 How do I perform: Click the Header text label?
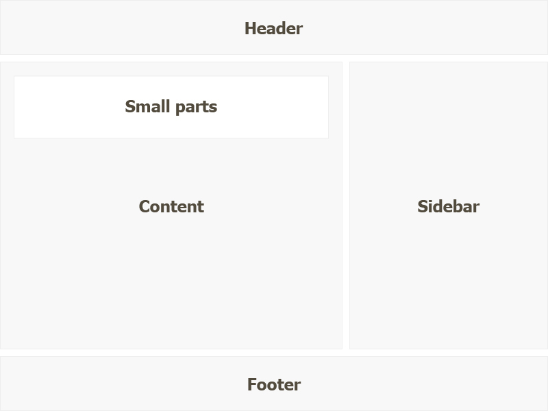coord(273,28)
